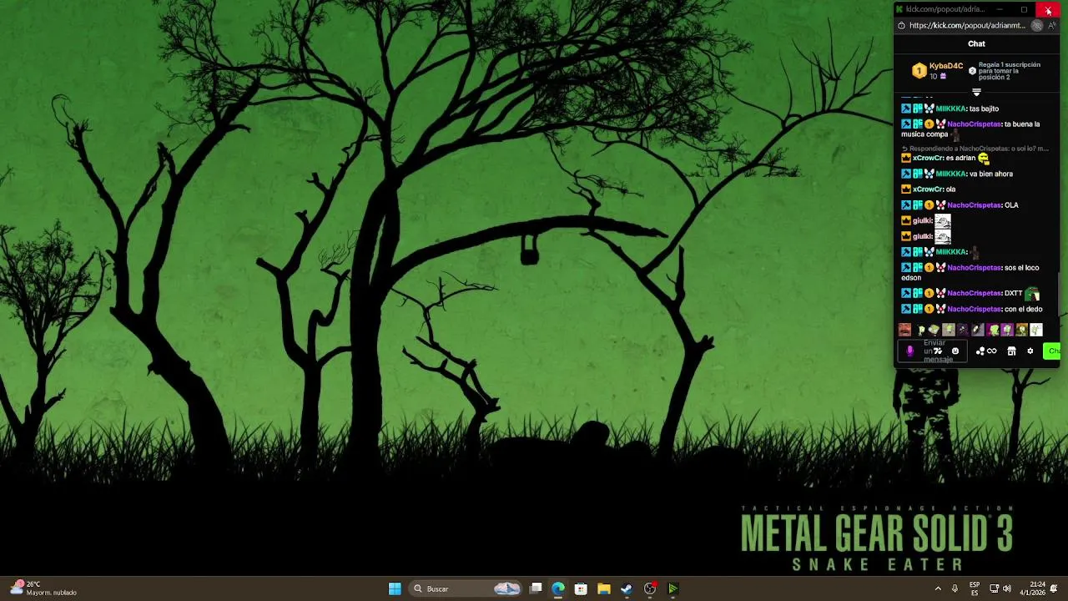Open the emoji picker smiley icon

(955, 351)
